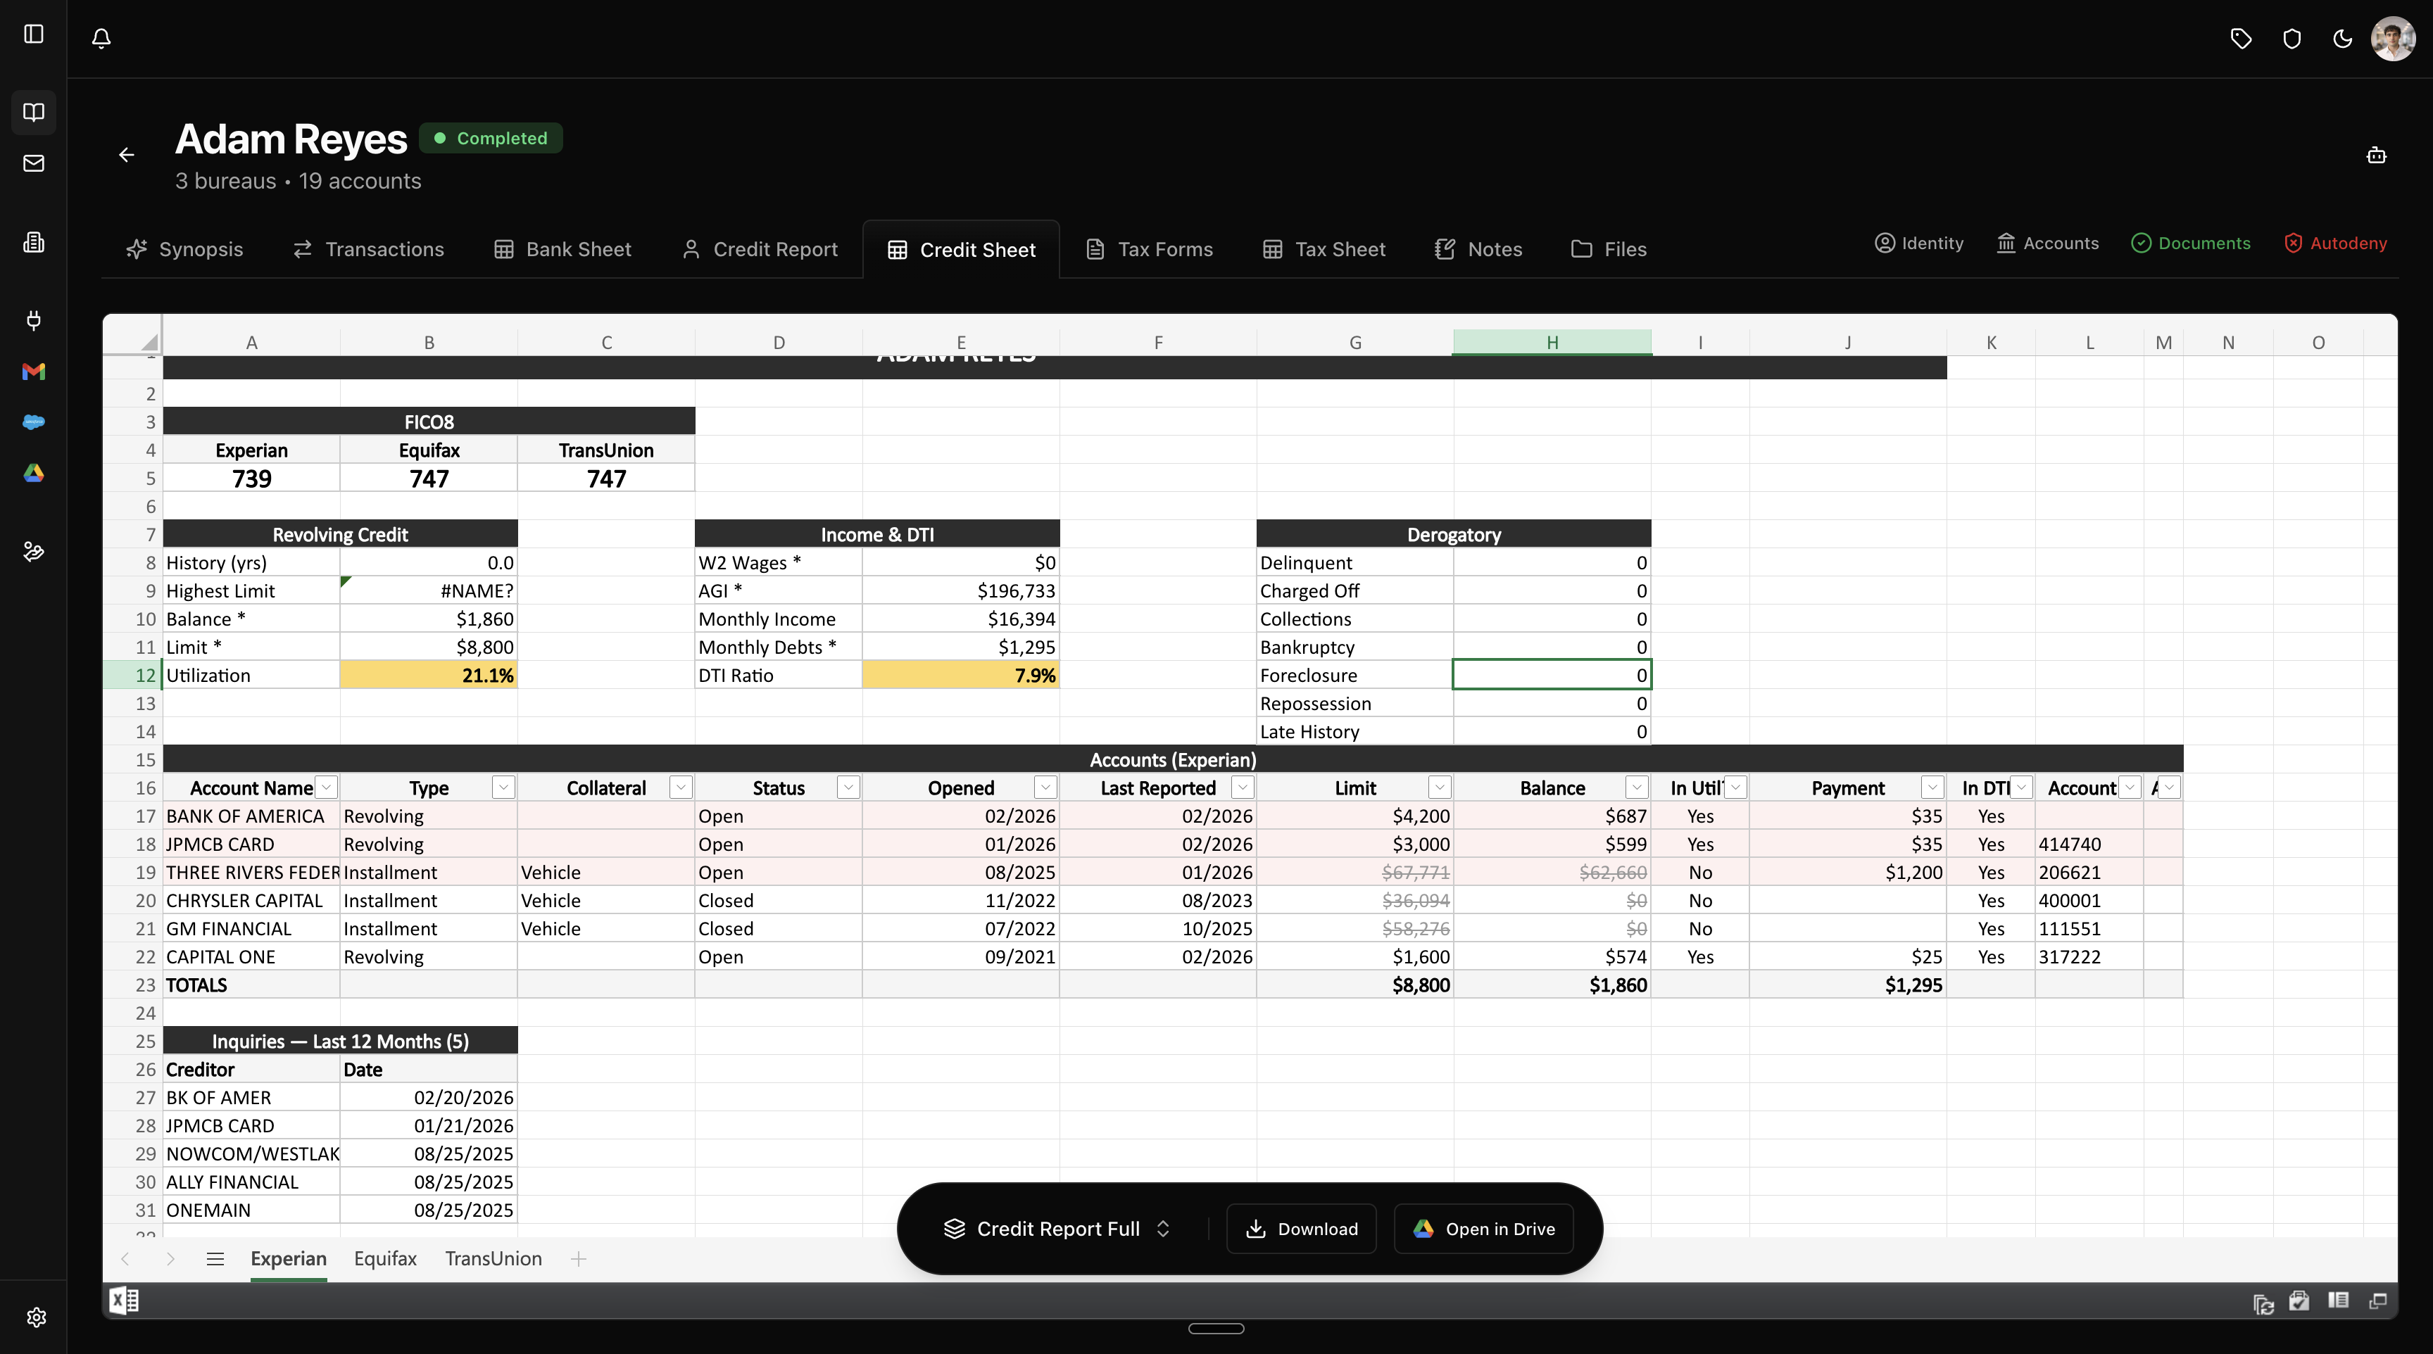
Task: Open the tag icon in the top bar
Action: coord(2240,39)
